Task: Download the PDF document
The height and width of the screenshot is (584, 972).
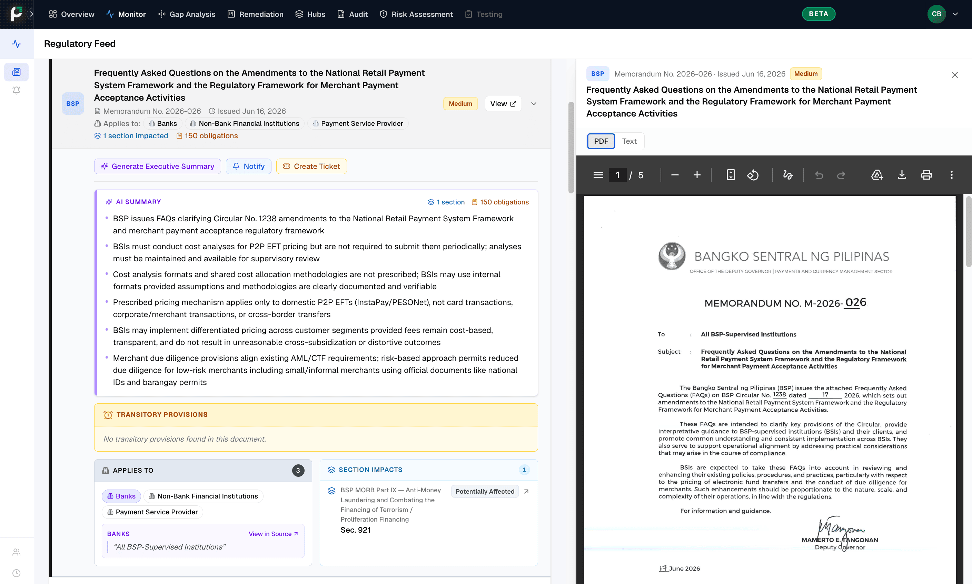Action: (902, 175)
